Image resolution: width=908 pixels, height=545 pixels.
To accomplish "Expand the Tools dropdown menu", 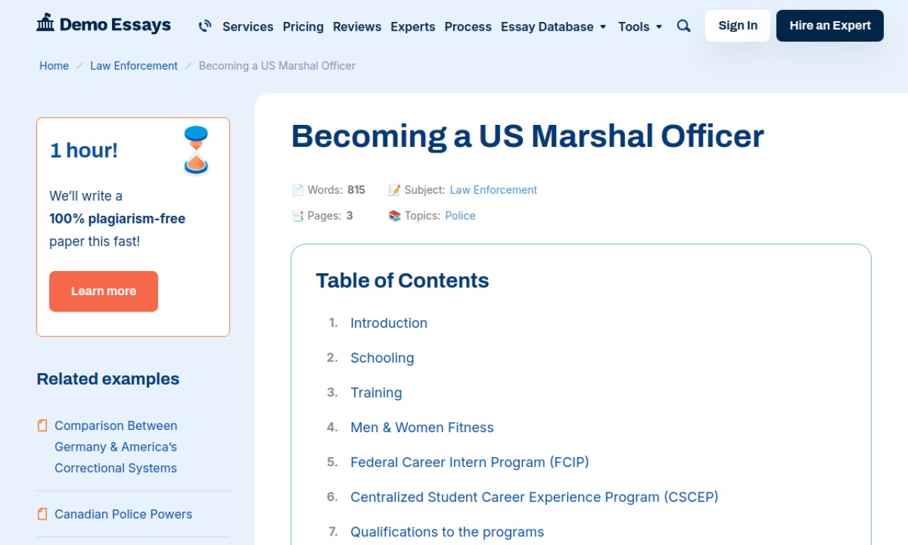I will click(x=640, y=26).
